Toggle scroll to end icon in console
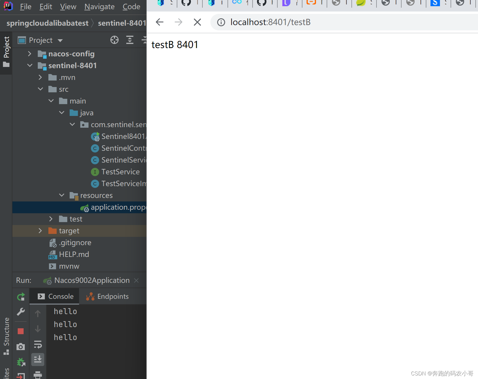This screenshot has height=379, width=478. point(38,360)
